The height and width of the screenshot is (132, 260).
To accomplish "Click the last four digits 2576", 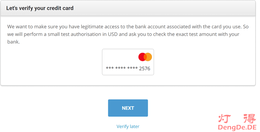I will tap(145, 68).
